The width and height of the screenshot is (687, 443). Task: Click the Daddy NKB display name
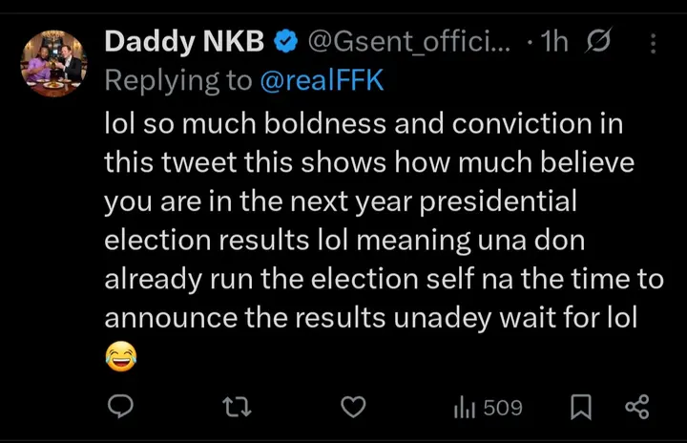[185, 42]
